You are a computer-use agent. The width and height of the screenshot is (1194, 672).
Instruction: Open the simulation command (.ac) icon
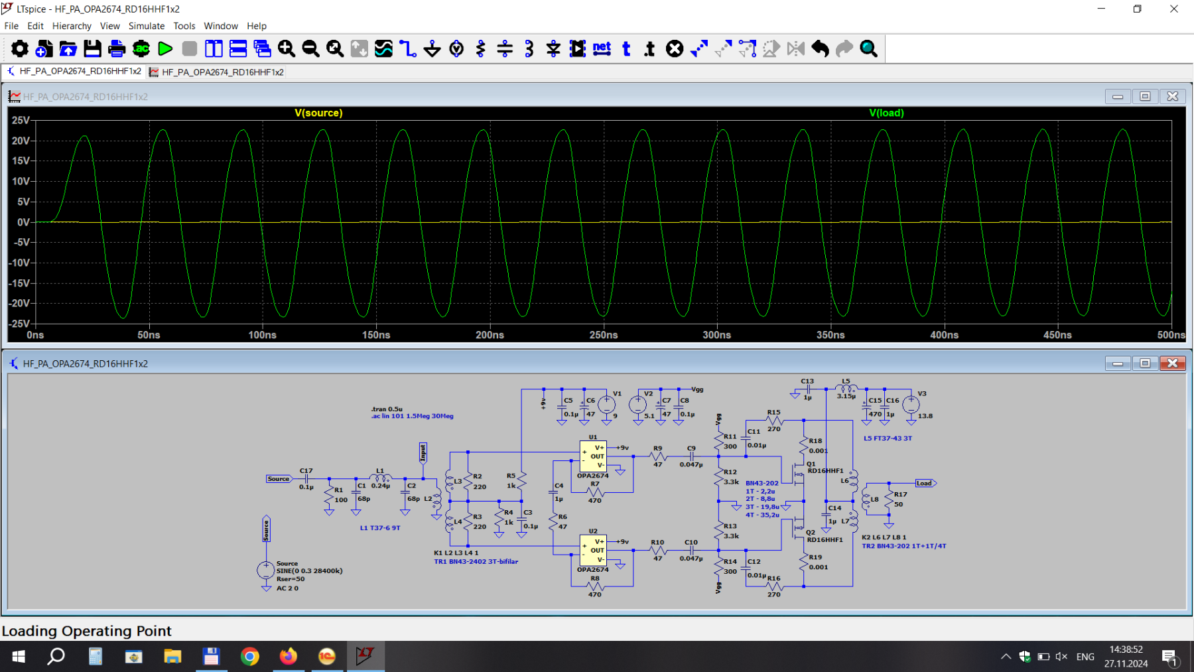[x=141, y=48]
